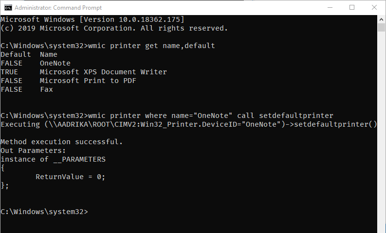Click the vertical scrollbar thumb
The height and width of the screenshot is (233, 386).
381,28
